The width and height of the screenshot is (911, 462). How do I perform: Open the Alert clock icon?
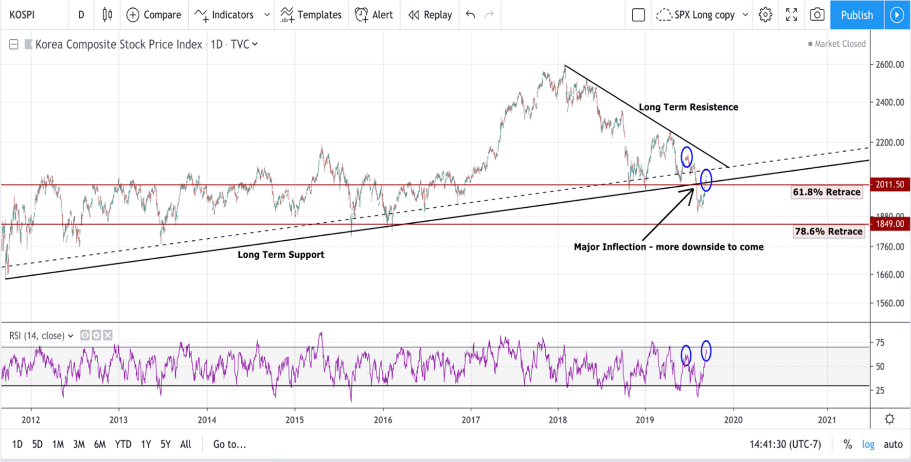tap(361, 15)
